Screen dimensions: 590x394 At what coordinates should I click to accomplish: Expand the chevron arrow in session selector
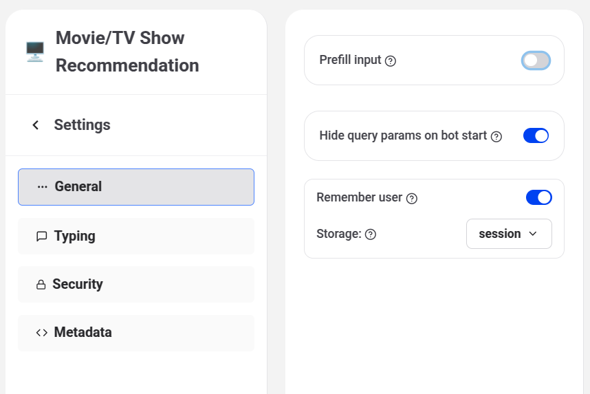pos(533,234)
